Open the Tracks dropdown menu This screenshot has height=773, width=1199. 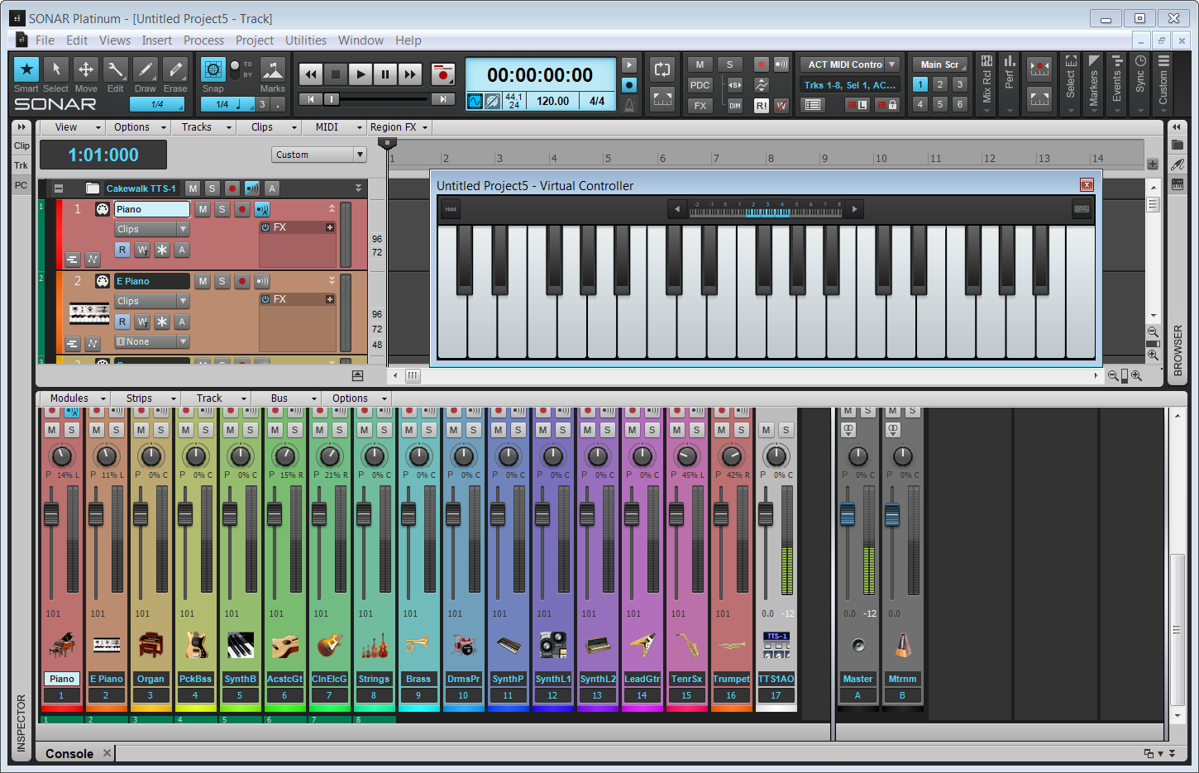[204, 127]
